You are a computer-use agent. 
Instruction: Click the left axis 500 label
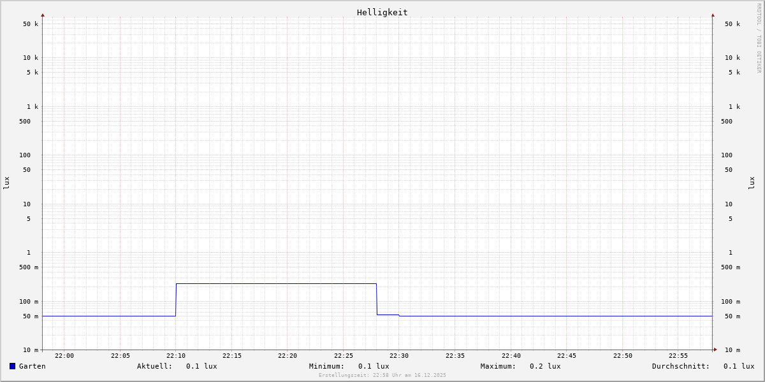tap(25, 122)
